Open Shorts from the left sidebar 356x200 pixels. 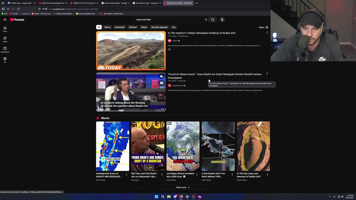5,39
